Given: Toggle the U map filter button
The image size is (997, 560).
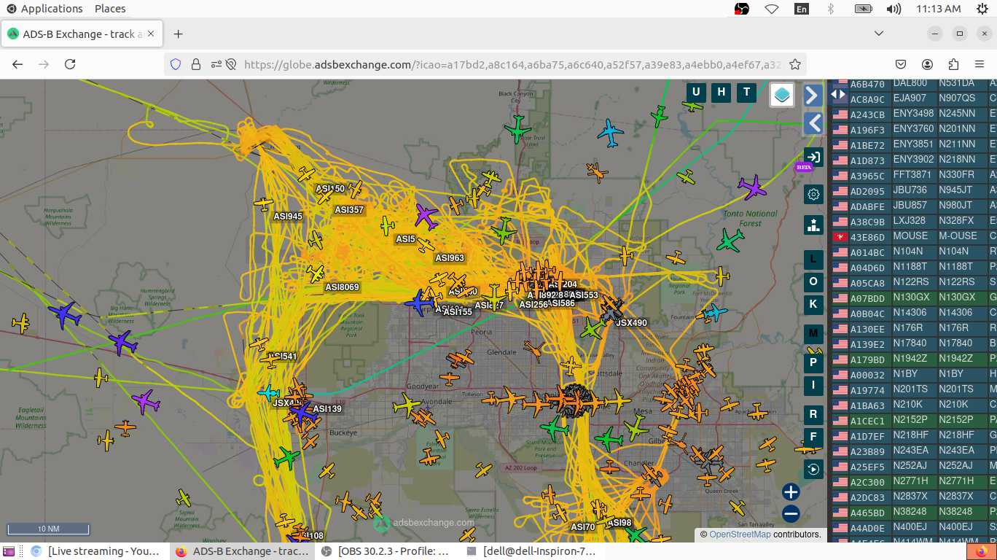Looking at the screenshot, I should click(x=696, y=92).
